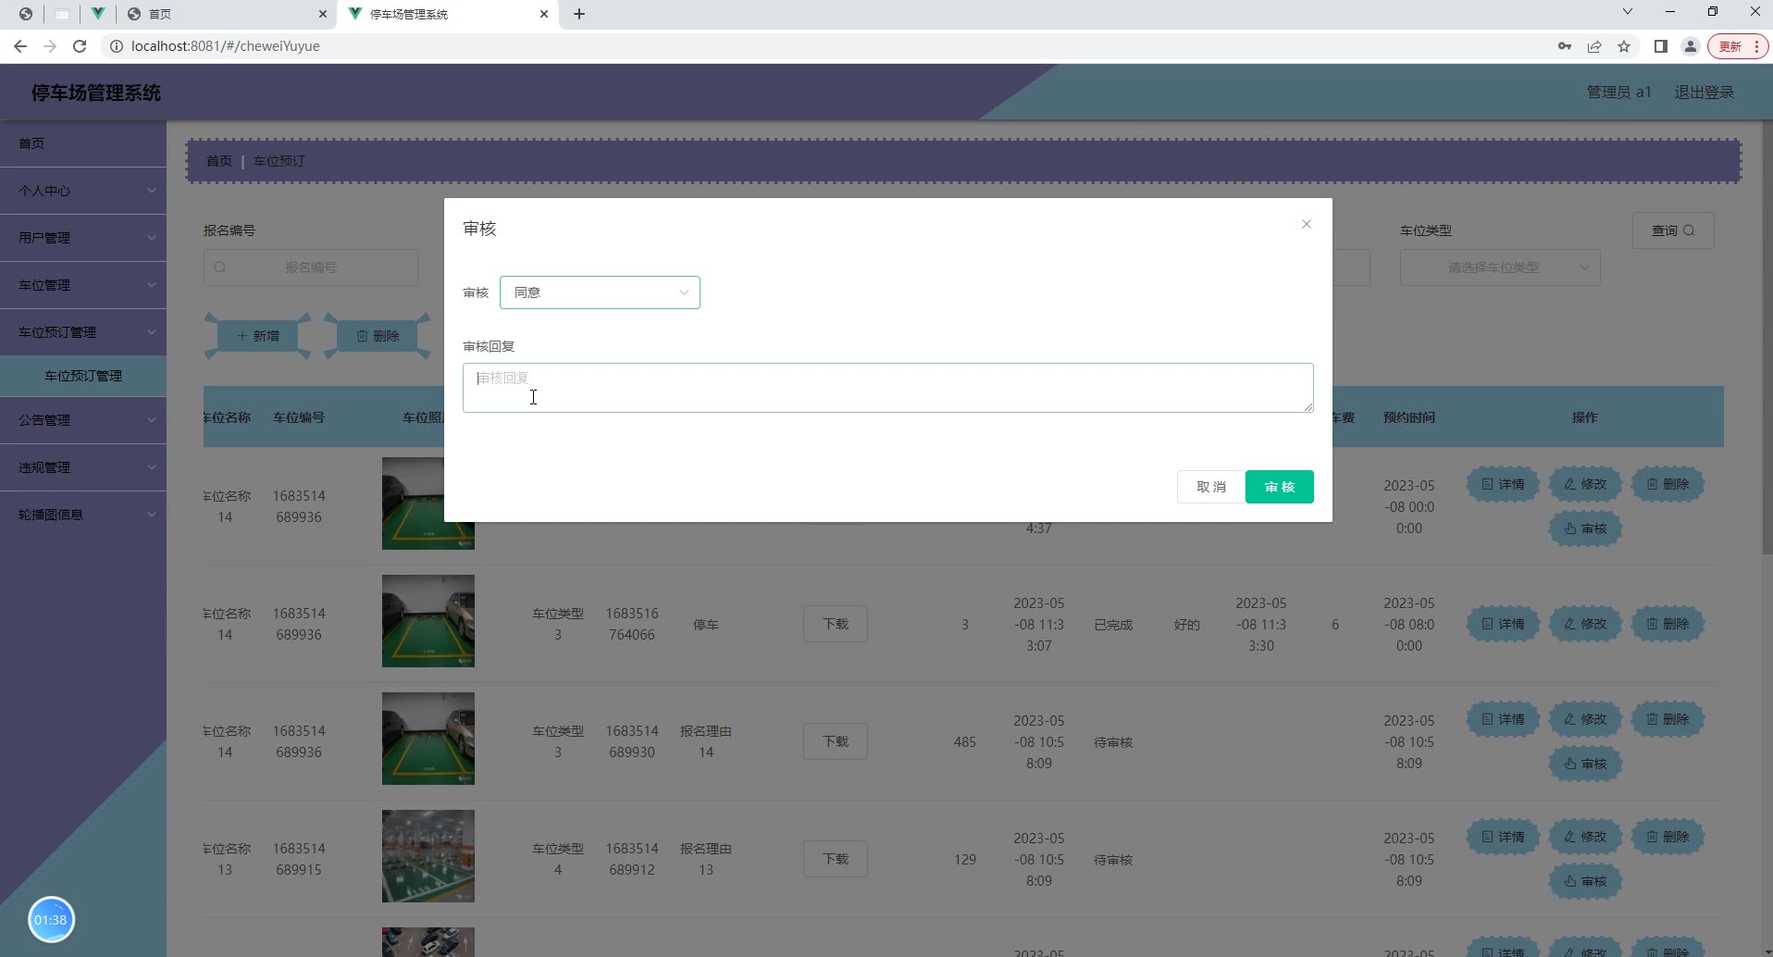
Task: Click the 预约时间 column header
Action: click(1408, 417)
